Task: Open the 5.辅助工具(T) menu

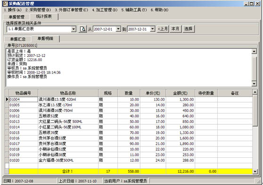Action: (134, 10)
